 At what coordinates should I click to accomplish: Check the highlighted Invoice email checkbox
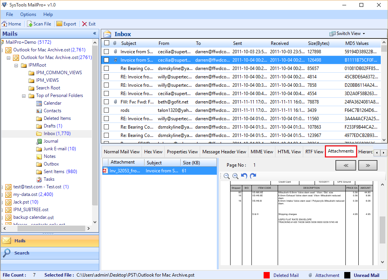[107, 60]
